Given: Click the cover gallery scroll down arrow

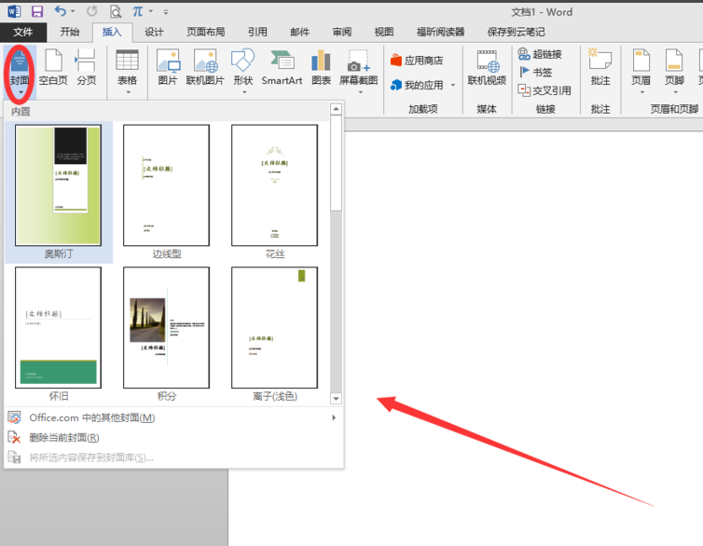Looking at the screenshot, I should pyautogui.click(x=337, y=398).
